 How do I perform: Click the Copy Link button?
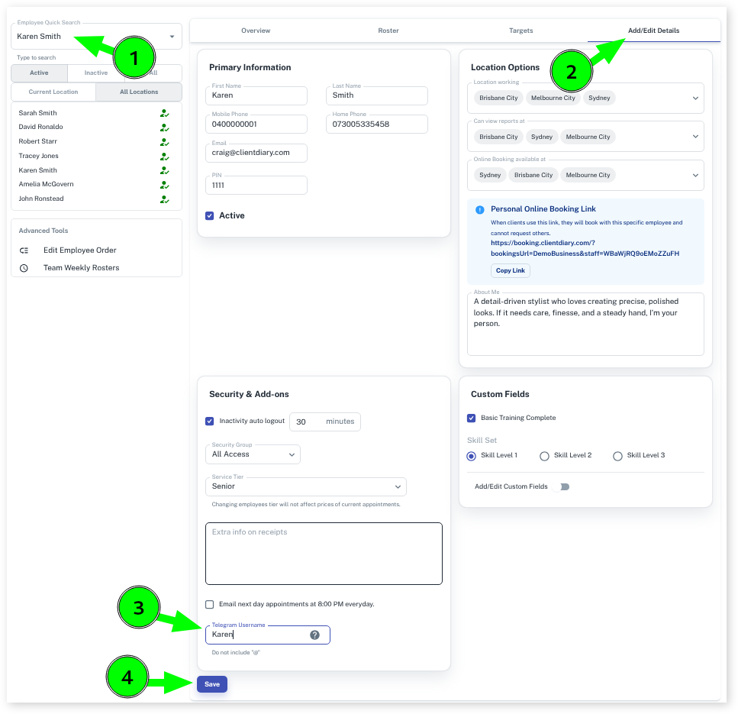click(x=510, y=271)
